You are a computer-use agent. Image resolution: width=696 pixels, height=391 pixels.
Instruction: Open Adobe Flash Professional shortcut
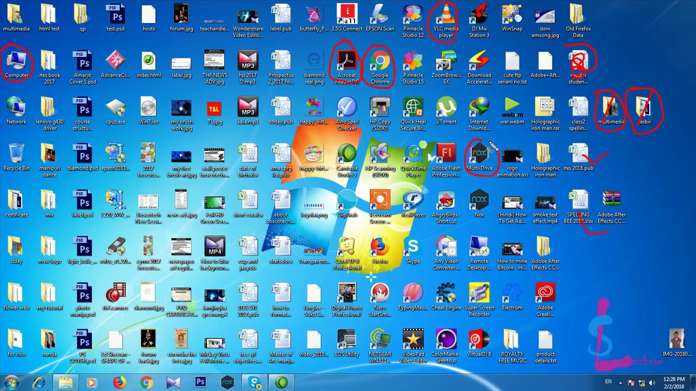point(446,161)
